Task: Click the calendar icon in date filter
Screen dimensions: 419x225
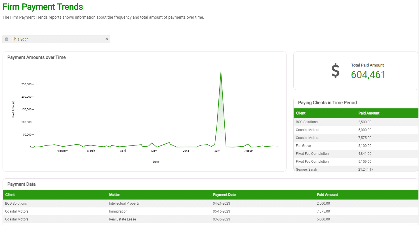Action: (7, 39)
